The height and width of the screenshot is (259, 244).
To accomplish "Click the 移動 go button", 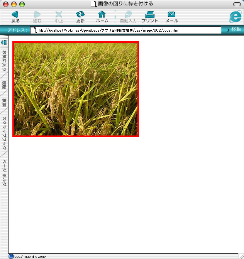I will click(234, 29).
